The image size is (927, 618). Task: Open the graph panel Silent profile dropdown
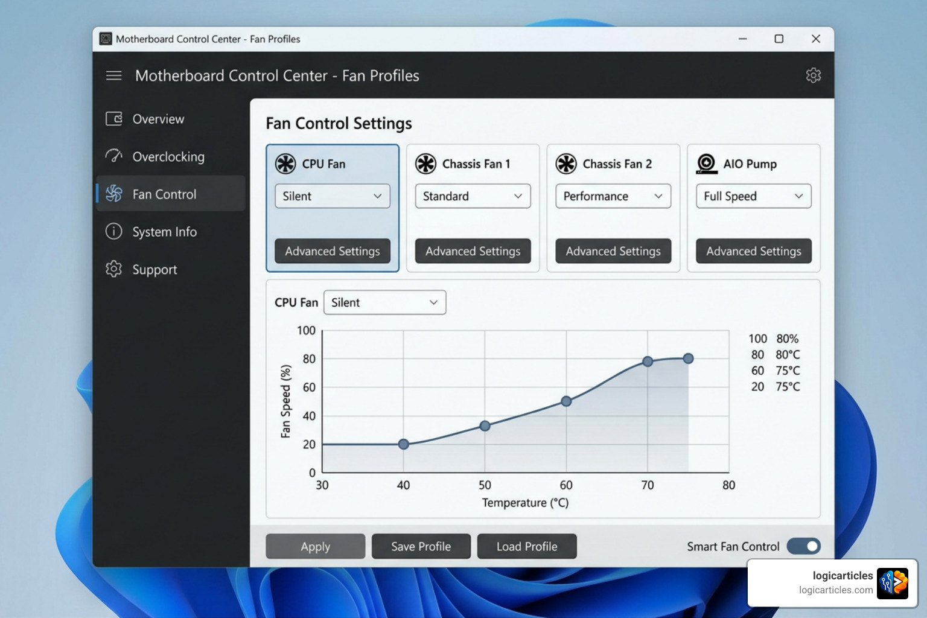coord(385,302)
